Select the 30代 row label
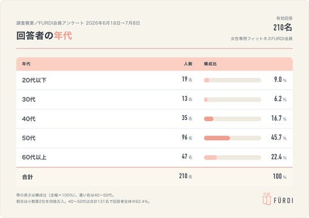Viewport: 309px width, 218px height. (29, 99)
